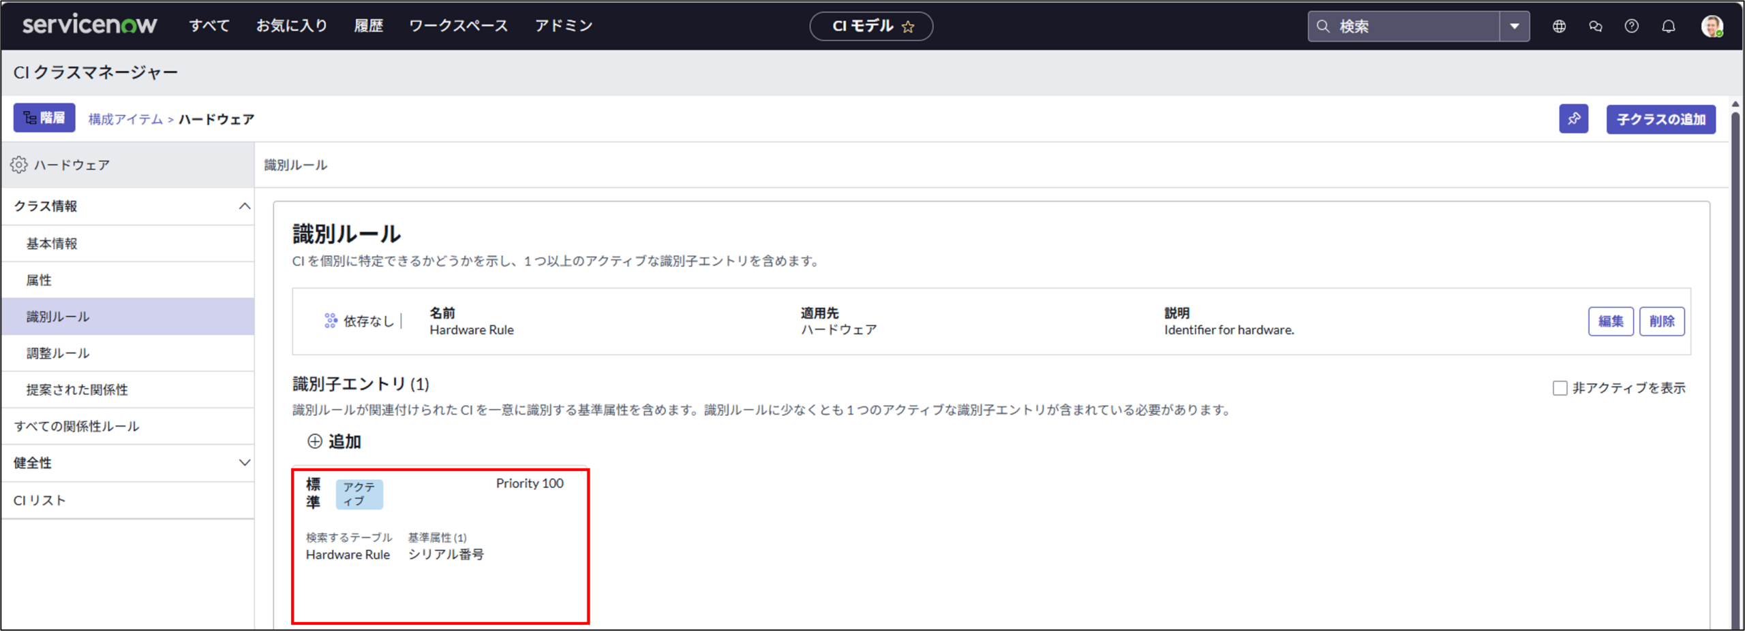Open the アドミン menu

click(563, 26)
